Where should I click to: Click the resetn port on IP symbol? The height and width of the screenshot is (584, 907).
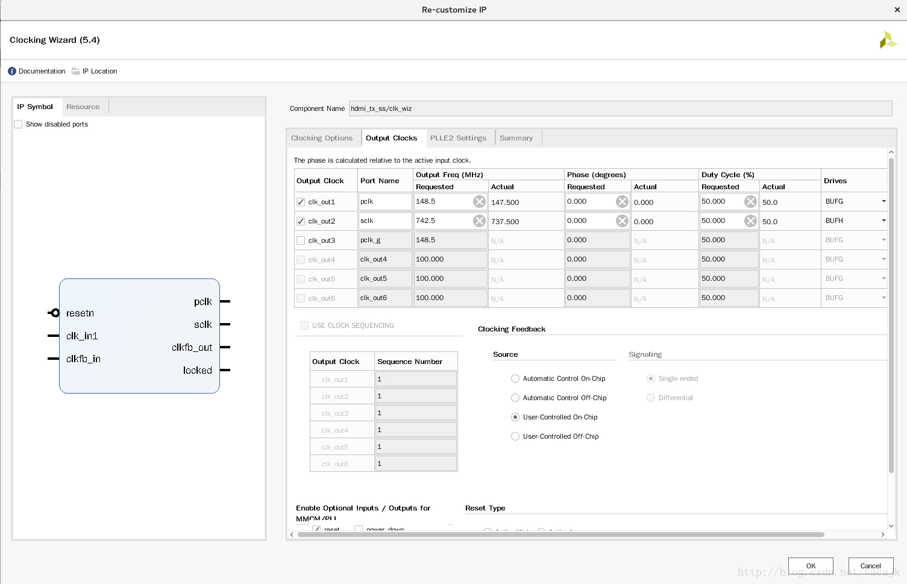coord(80,313)
